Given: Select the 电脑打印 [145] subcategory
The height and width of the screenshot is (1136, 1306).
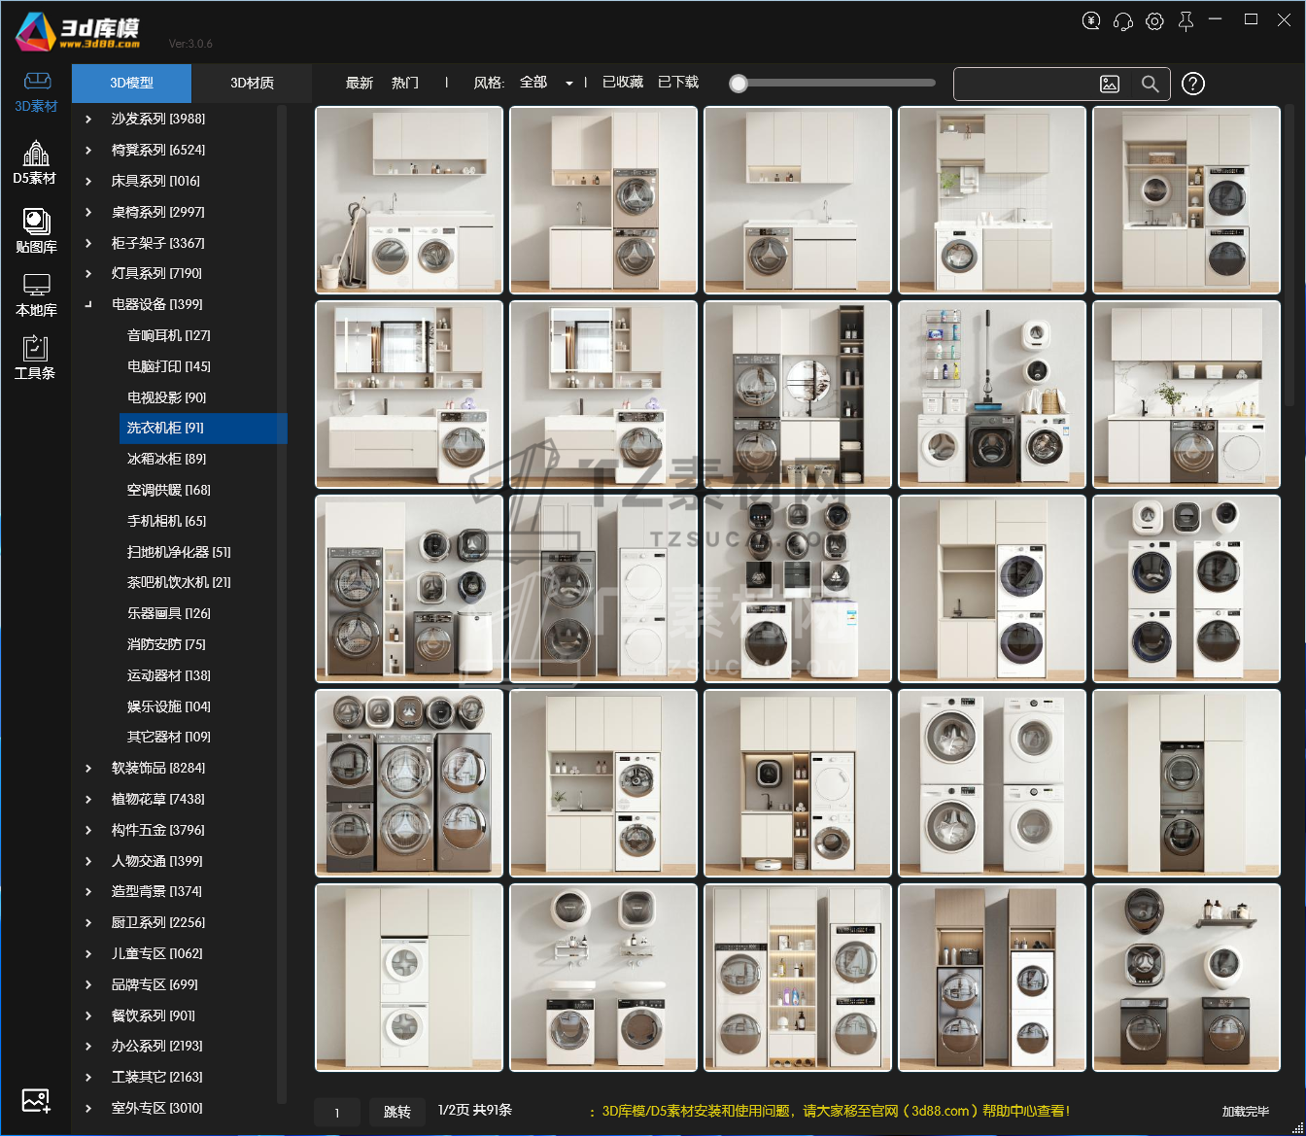Looking at the screenshot, I should [169, 366].
